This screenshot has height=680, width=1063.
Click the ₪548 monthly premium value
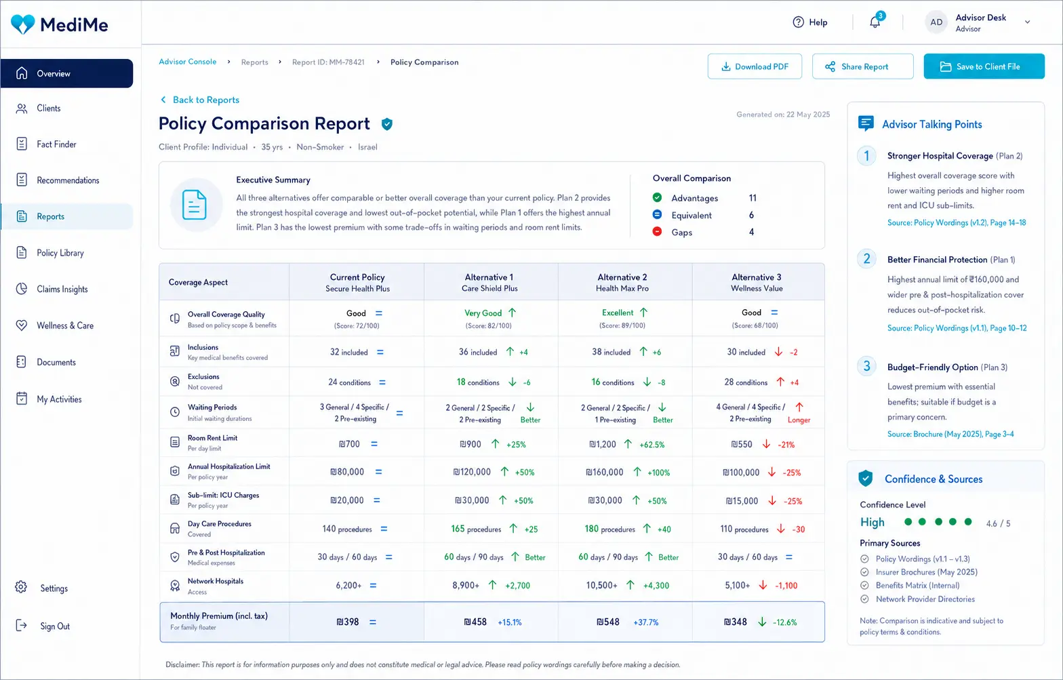608,622
